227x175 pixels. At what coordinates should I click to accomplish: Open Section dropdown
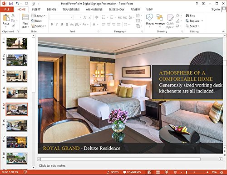(x=39, y=26)
